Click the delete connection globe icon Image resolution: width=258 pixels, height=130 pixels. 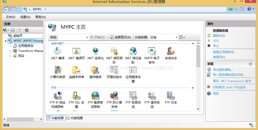tap(27, 30)
